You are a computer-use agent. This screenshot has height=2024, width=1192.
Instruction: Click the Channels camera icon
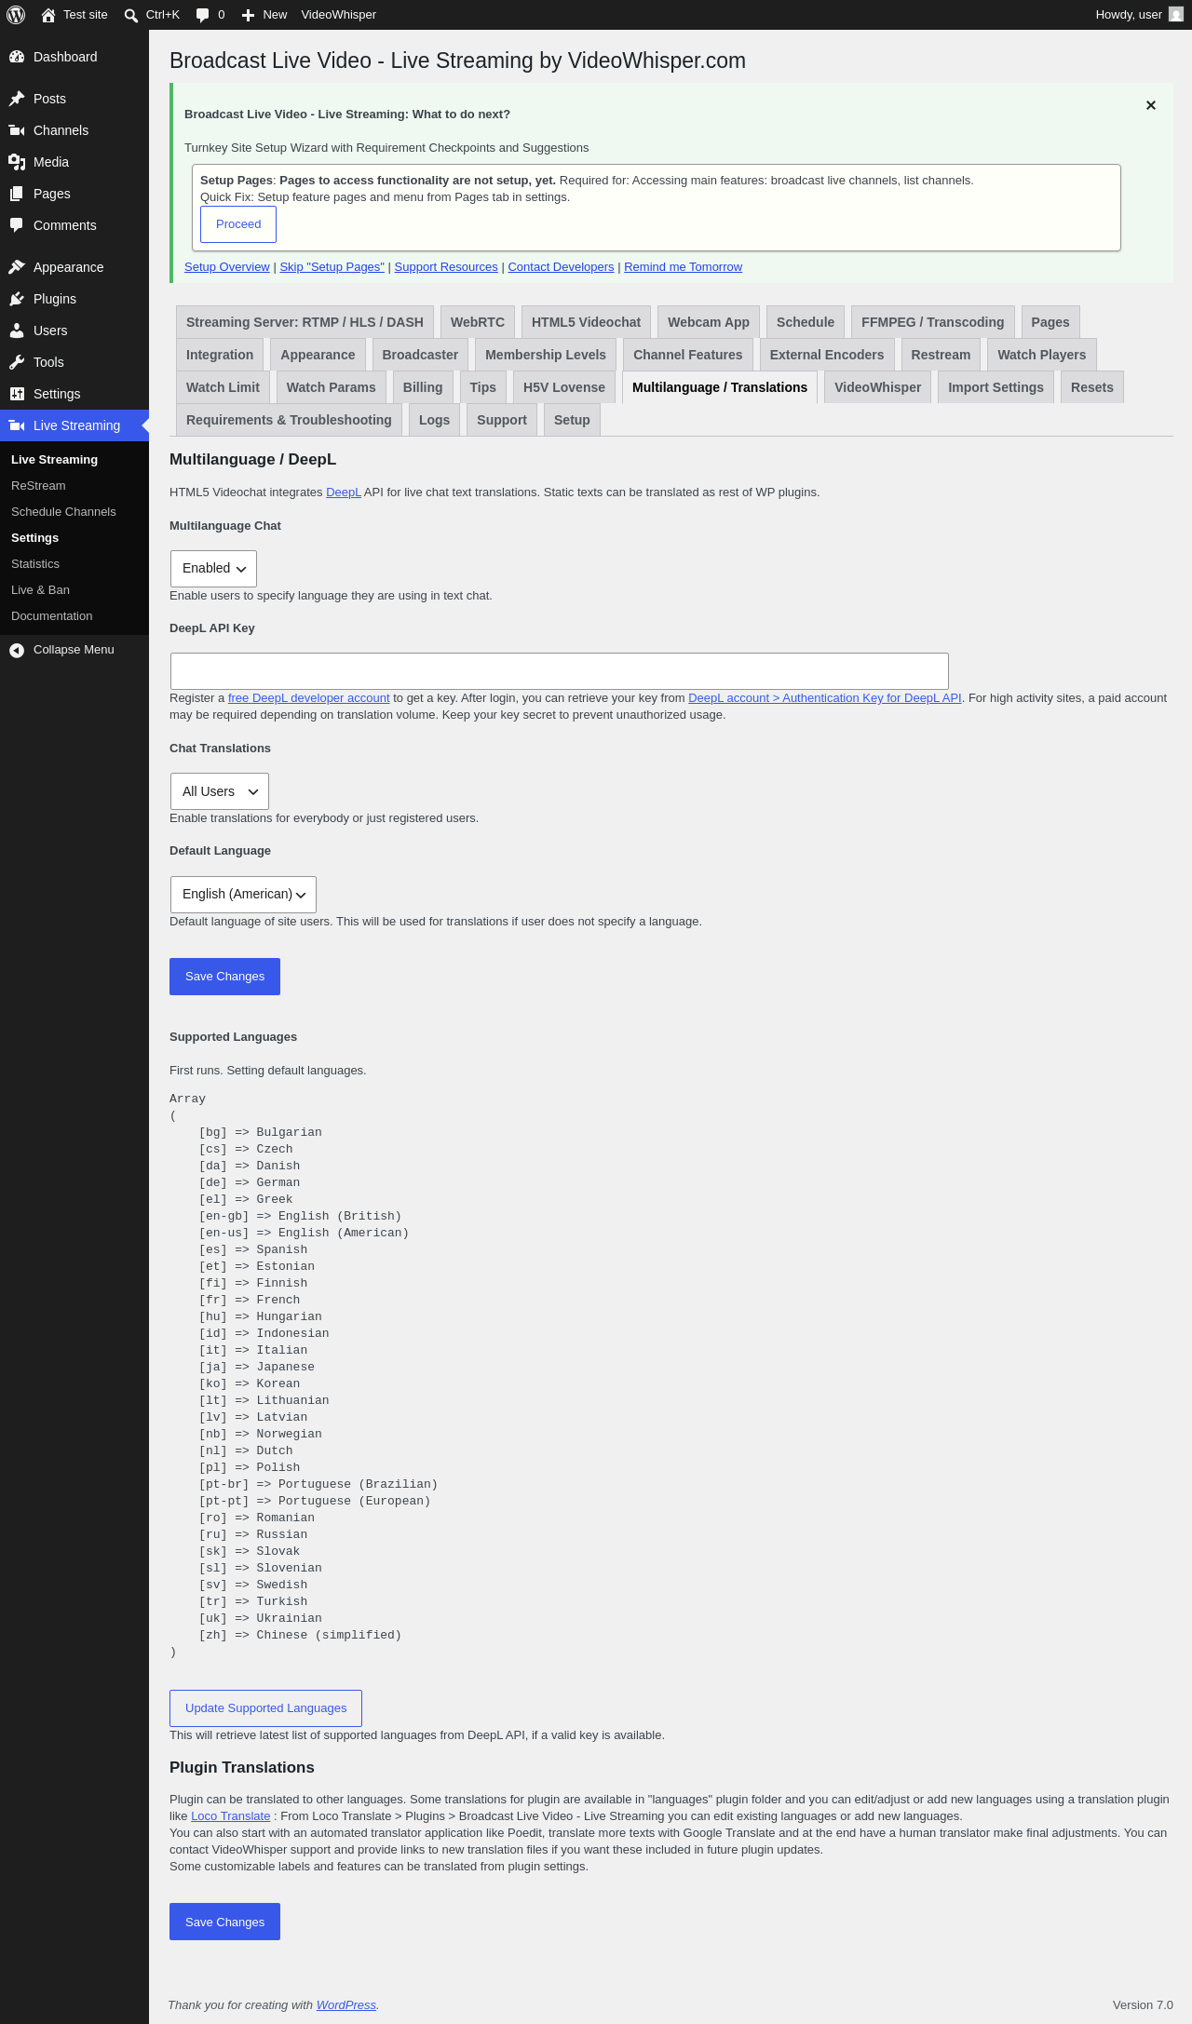click(17, 130)
